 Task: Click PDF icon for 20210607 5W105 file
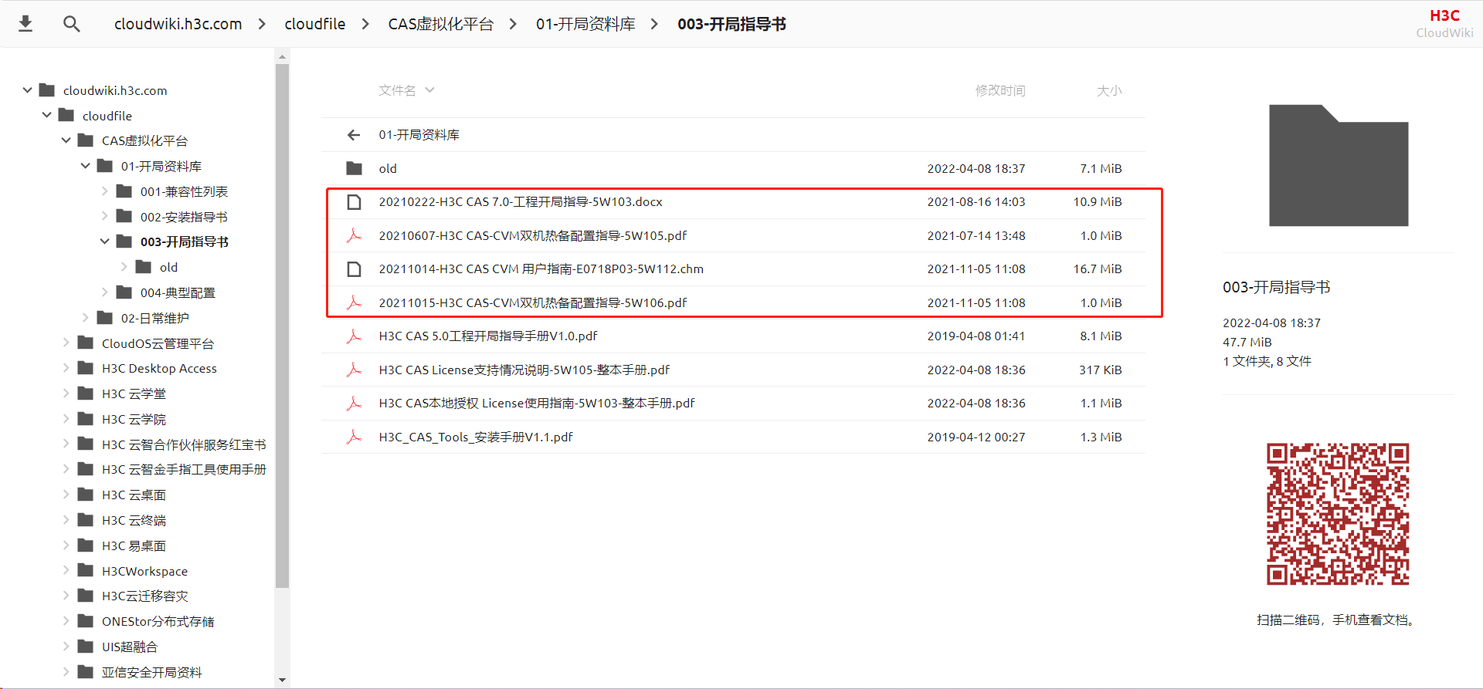355,235
